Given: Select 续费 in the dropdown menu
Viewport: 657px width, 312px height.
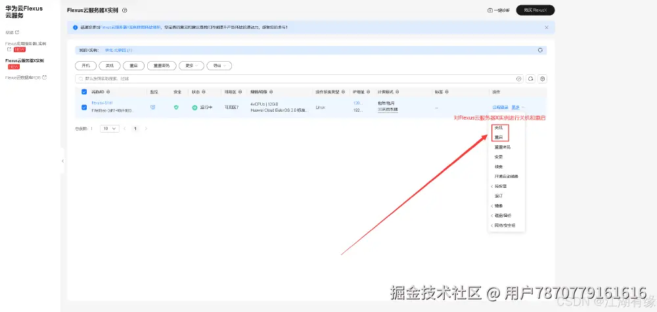Looking at the screenshot, I should tap(498, 167).
